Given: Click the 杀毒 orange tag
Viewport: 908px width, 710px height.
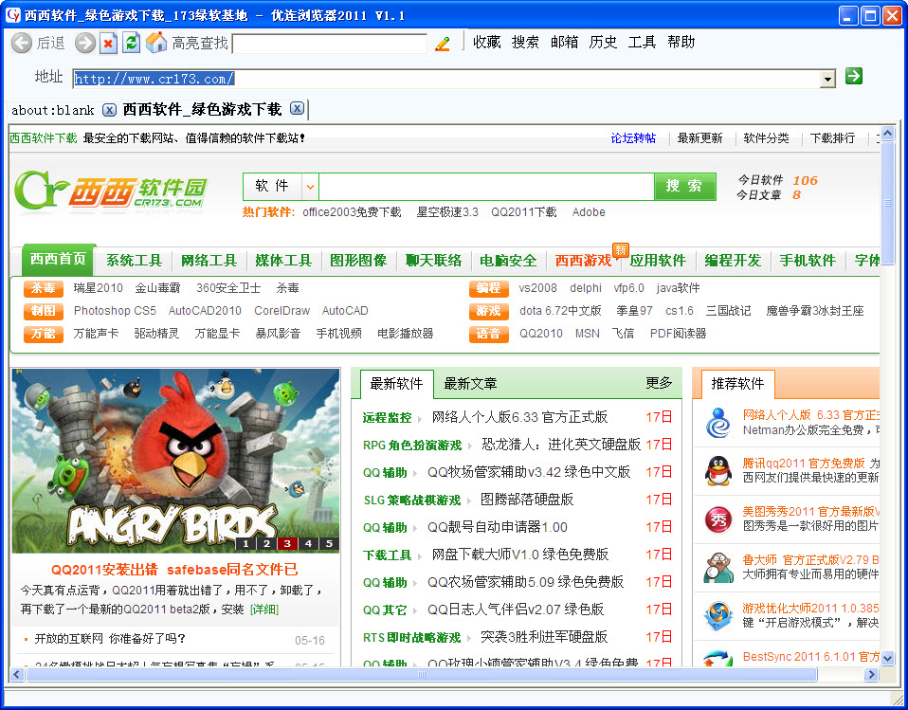Looking at the screenshot, I should pos(44,288).
